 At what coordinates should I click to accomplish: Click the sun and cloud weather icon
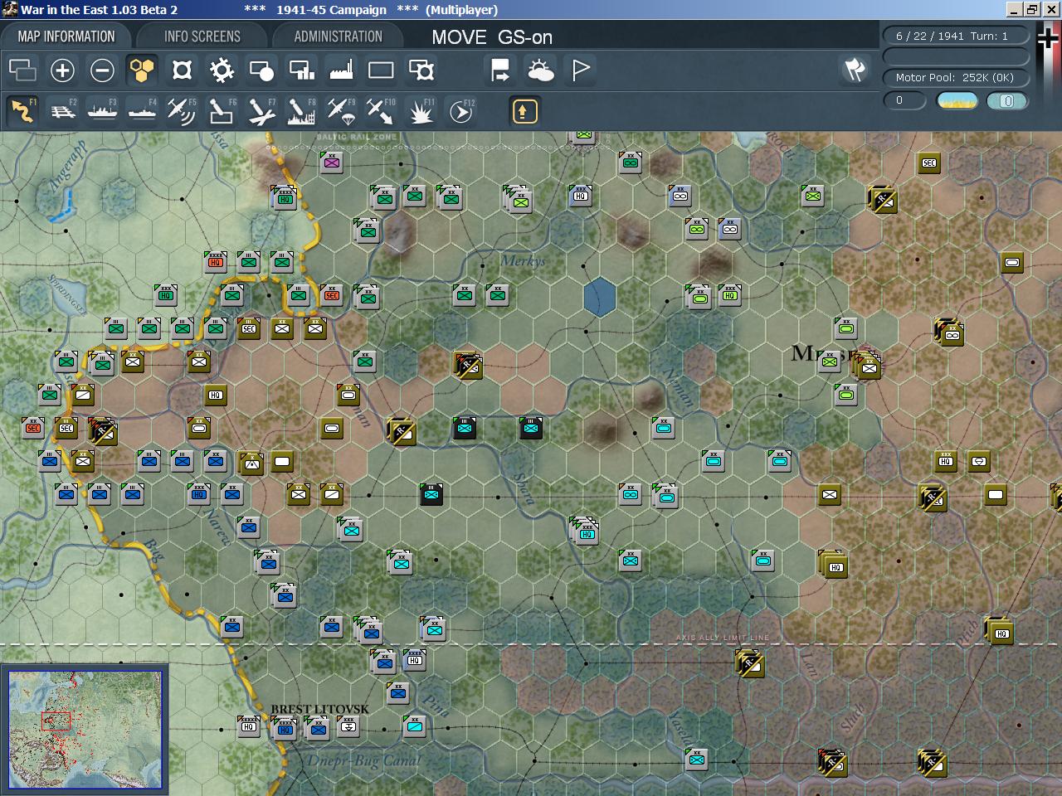point(541,70)
